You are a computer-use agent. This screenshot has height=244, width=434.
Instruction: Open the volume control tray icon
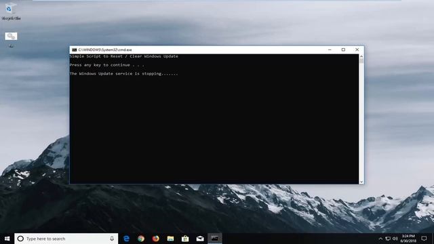(x=395, y=239)
